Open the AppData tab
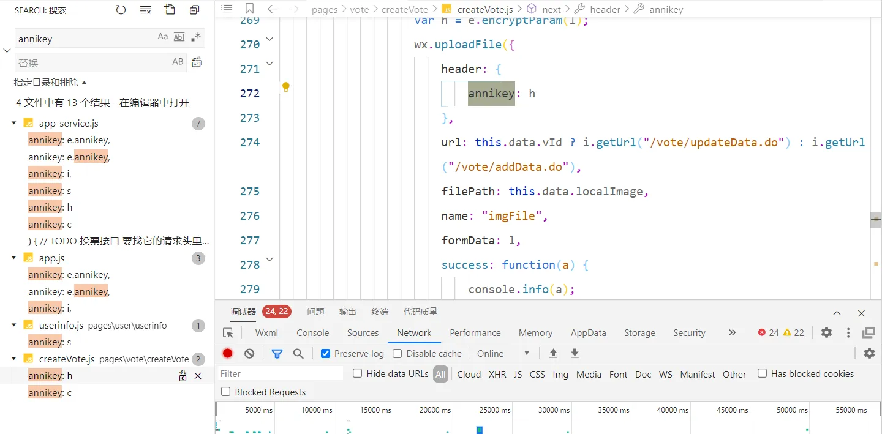 tap(589, 333)
